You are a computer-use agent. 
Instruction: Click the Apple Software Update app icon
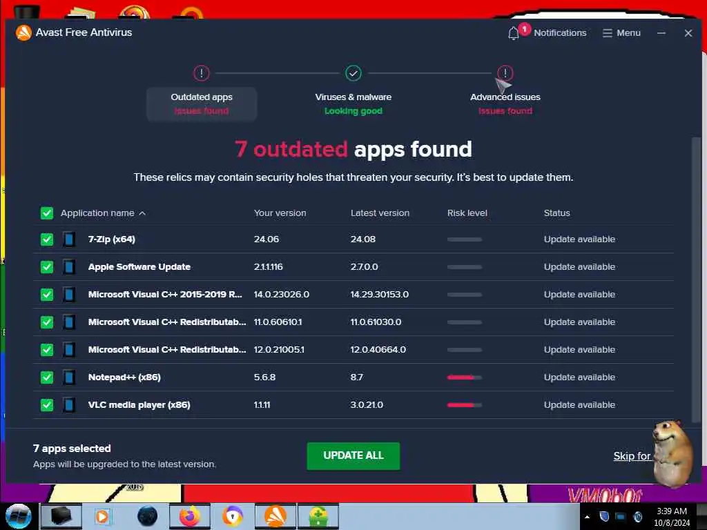[x=69, y=267]
